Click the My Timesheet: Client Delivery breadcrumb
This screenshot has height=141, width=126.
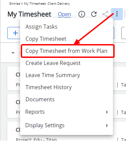point(47,4)
